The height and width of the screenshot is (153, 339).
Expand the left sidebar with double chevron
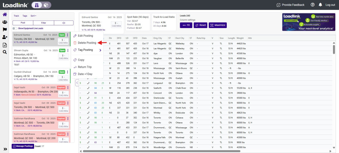(5, 149)
